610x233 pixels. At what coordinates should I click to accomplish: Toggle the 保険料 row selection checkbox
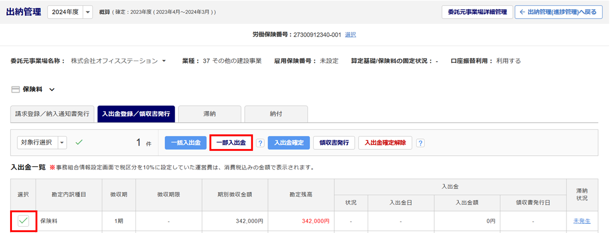(23, 221)
